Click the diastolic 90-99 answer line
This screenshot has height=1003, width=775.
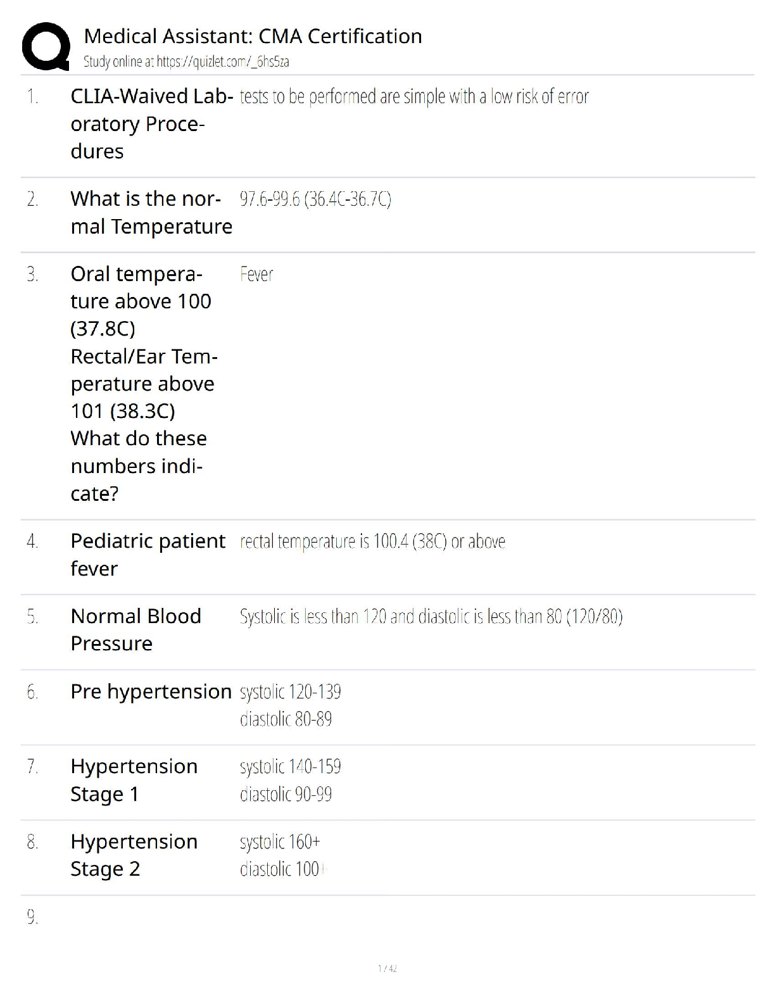(x=286, y=794)
